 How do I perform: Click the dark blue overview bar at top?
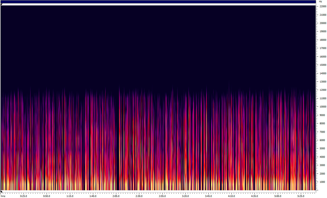158,2
